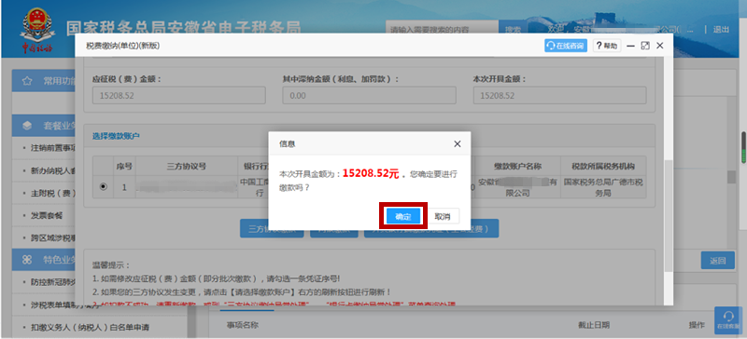Cancel payment with the 取消 button

442,216
